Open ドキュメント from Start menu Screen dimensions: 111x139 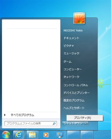click(x=71, y=38)
